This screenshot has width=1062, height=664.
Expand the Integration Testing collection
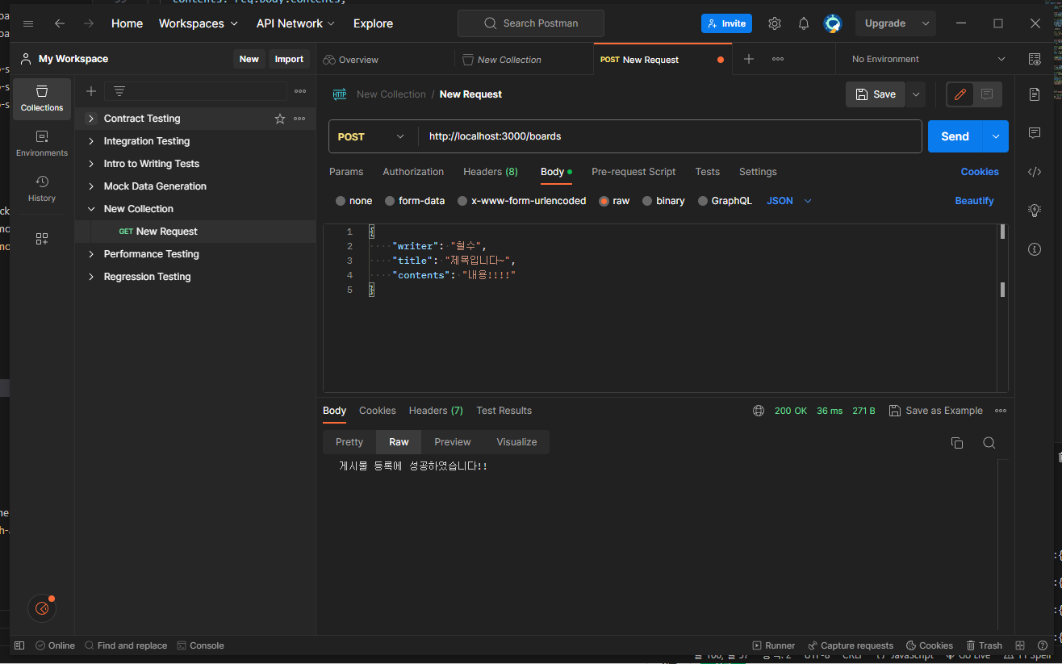pos(91,141)
